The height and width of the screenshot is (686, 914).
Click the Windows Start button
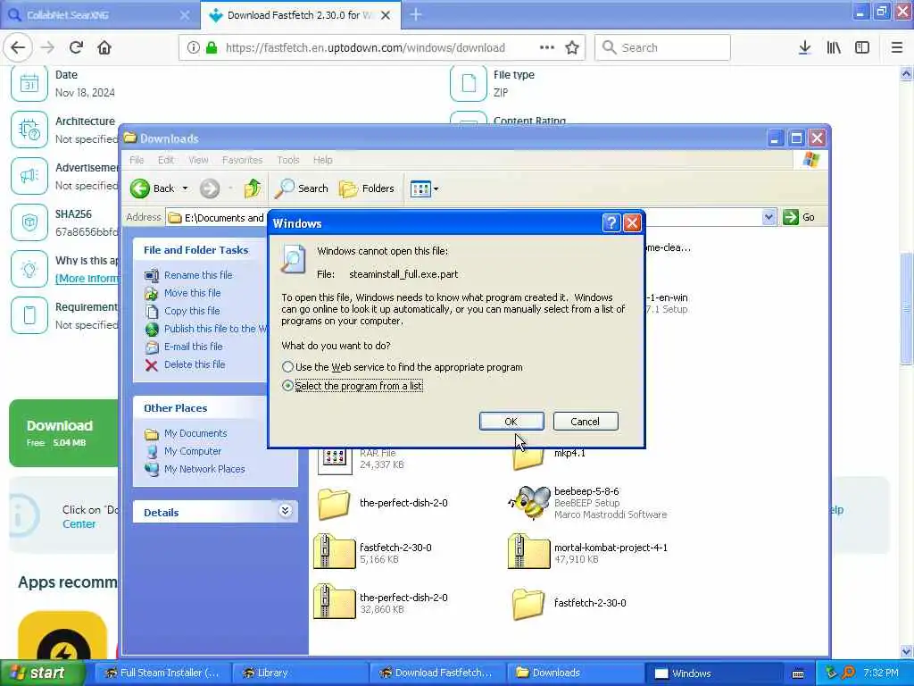coord(42,673)
